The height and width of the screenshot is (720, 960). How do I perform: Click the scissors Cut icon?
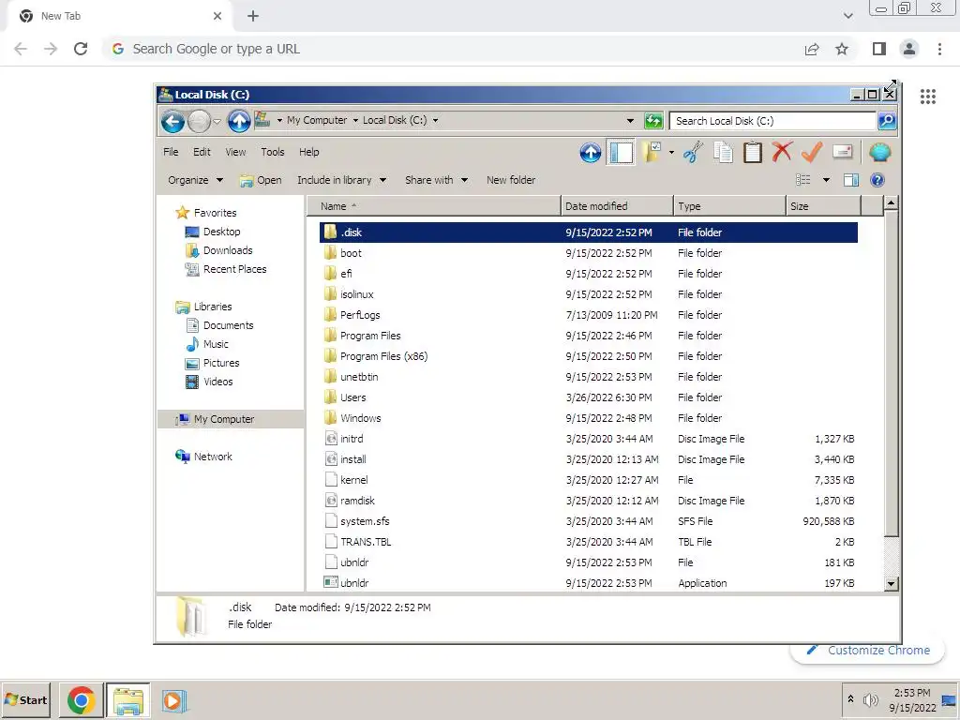693,153
